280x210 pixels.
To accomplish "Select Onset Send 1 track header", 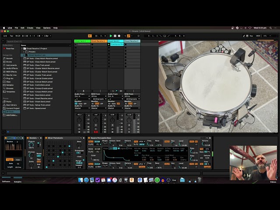I will tap(82, 41).
